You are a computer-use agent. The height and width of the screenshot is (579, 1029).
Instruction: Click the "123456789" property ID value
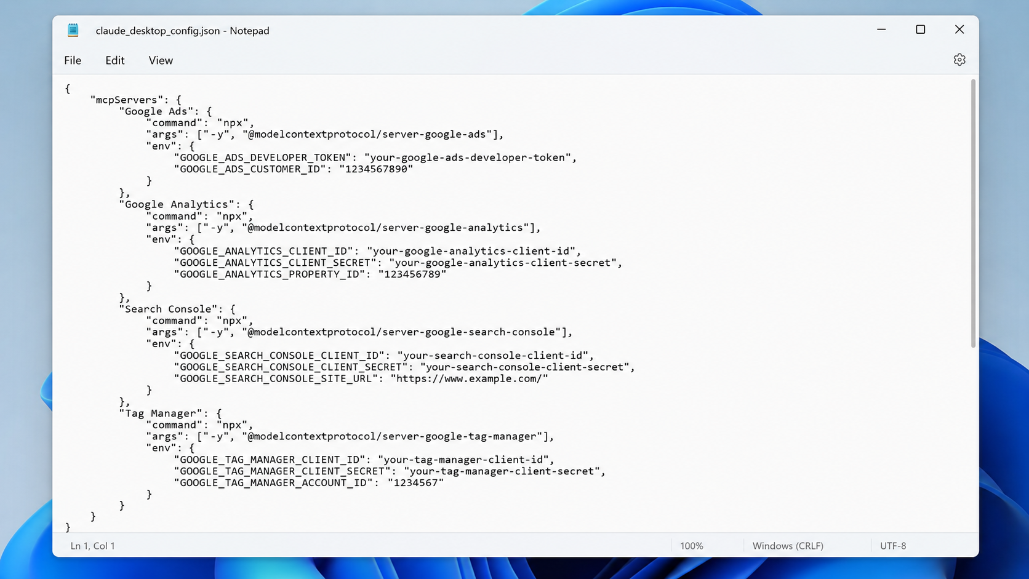(x=412, y=274)
